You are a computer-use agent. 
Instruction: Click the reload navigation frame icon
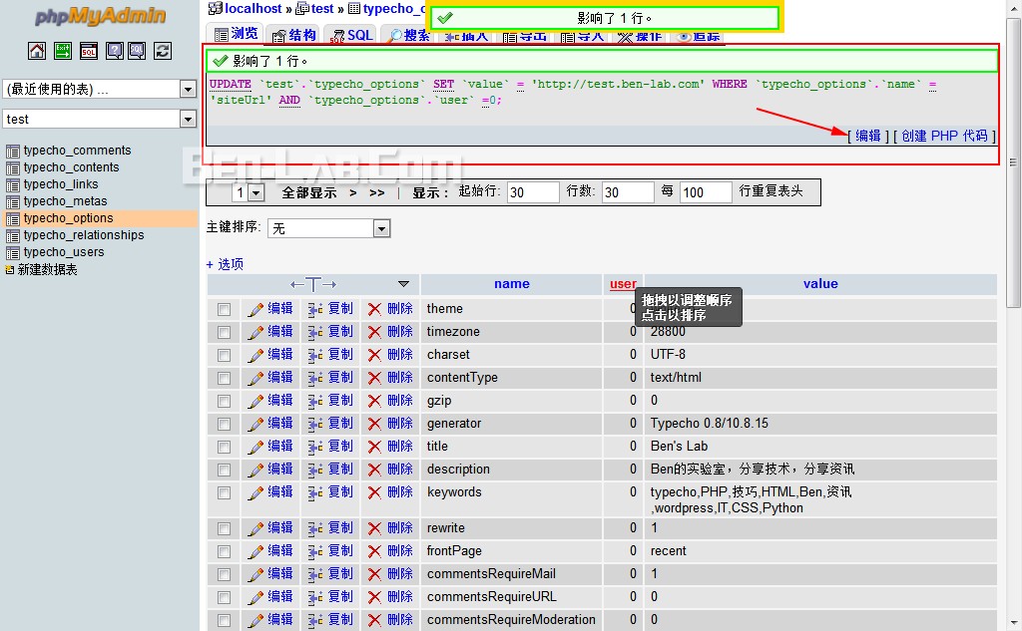click(163, 51)
